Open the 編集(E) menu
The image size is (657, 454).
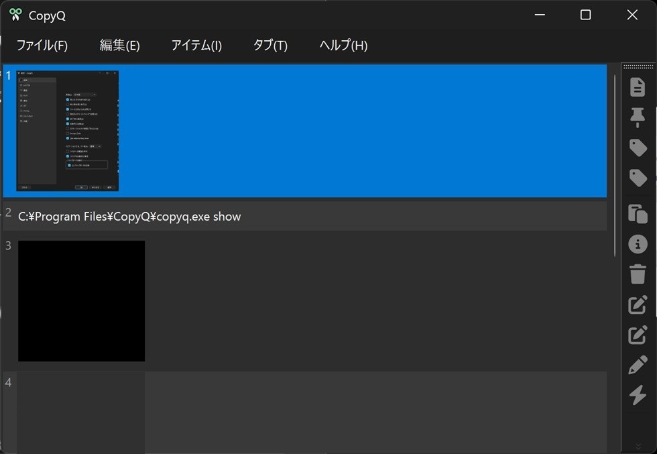[x=120, y=46]
